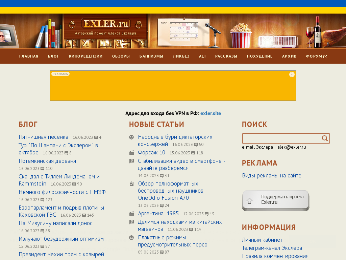This screenshot has width=346, height=260.
Task: Open post Потемкинская деревня
Action: tap(47, 161)
